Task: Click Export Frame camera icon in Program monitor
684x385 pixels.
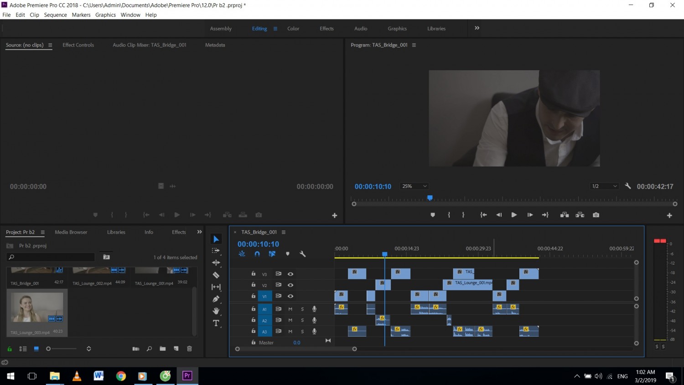Action: pos(596,215)
